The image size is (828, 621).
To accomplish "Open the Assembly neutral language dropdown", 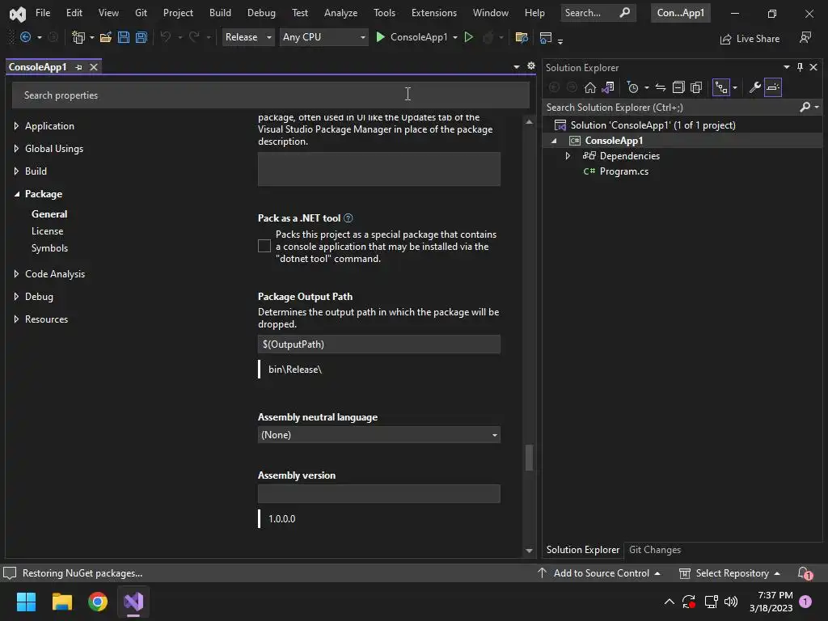I will [x=378, y=434].
